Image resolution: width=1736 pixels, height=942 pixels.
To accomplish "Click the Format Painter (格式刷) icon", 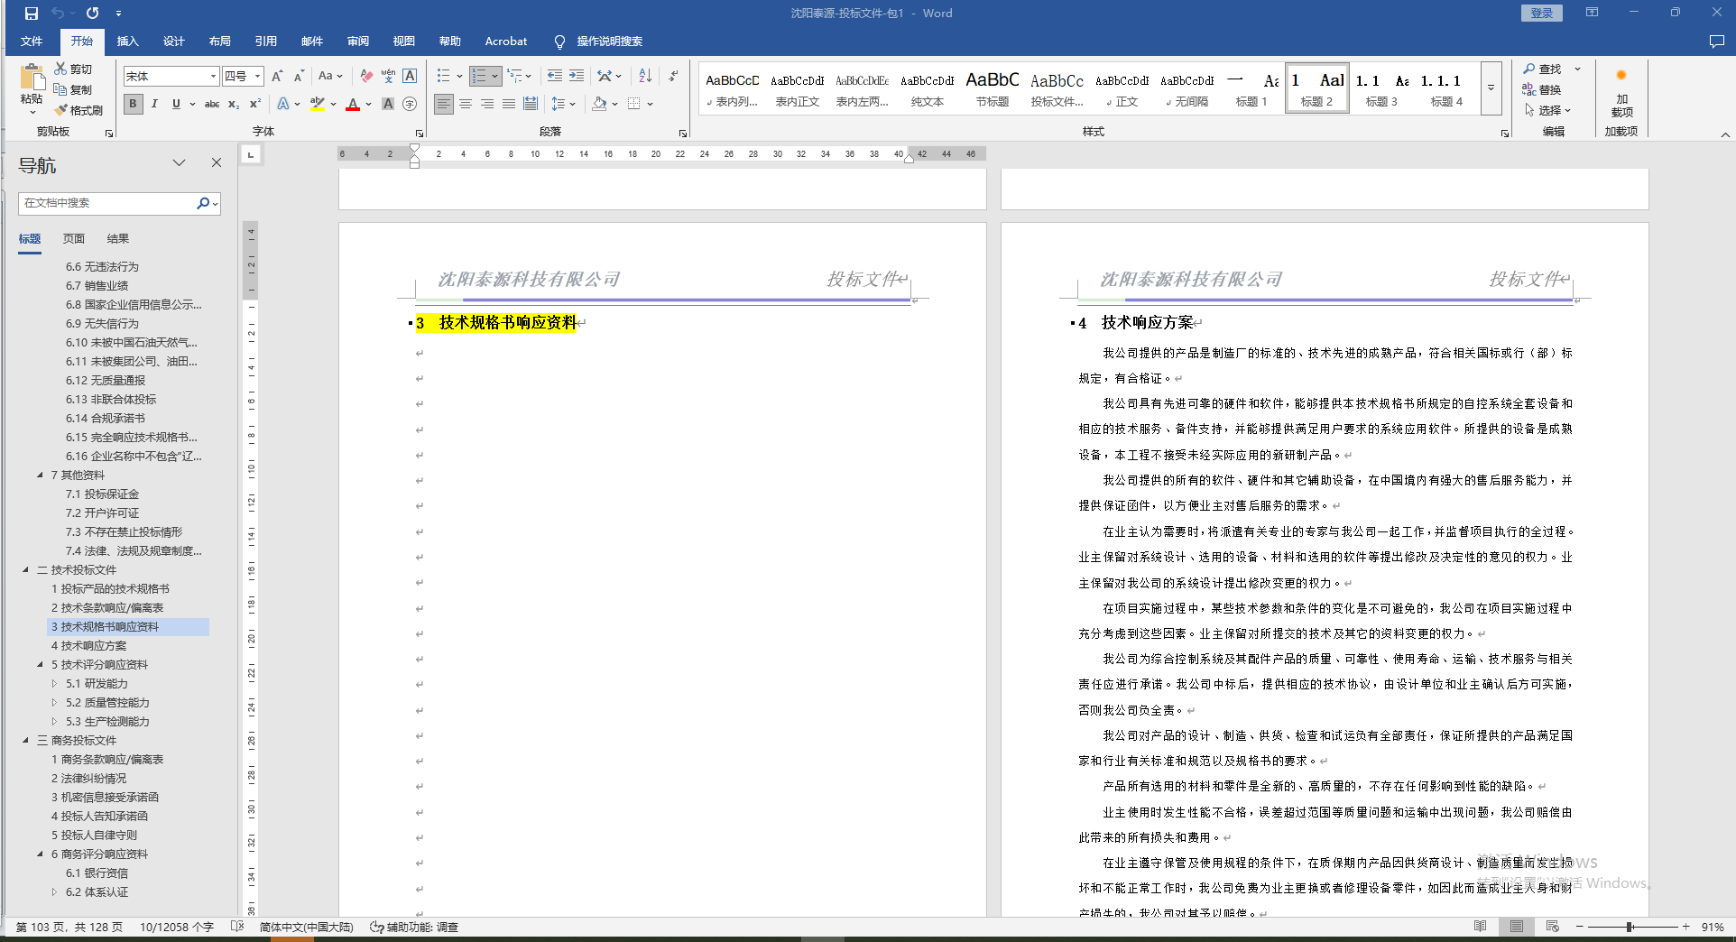I will point(78,110).
